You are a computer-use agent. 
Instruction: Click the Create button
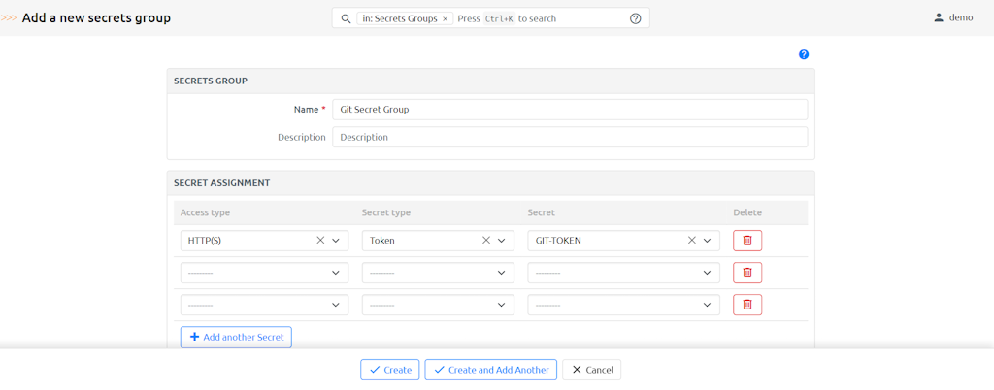pos(389,370)
